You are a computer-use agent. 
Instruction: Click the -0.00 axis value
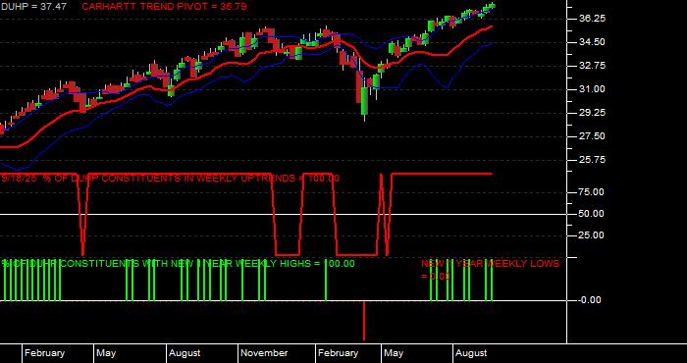click(590, 300)
